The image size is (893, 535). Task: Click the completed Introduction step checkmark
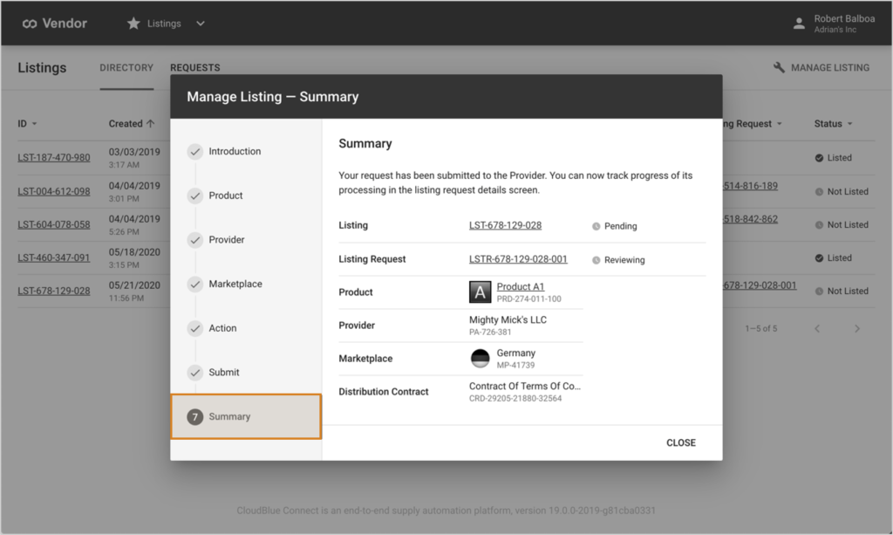pyautogui.click(x=195, y=151)
